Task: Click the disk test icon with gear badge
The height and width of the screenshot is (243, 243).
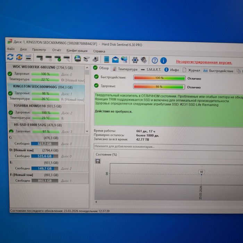Action: pyautogui.click(x=40, y=58)
